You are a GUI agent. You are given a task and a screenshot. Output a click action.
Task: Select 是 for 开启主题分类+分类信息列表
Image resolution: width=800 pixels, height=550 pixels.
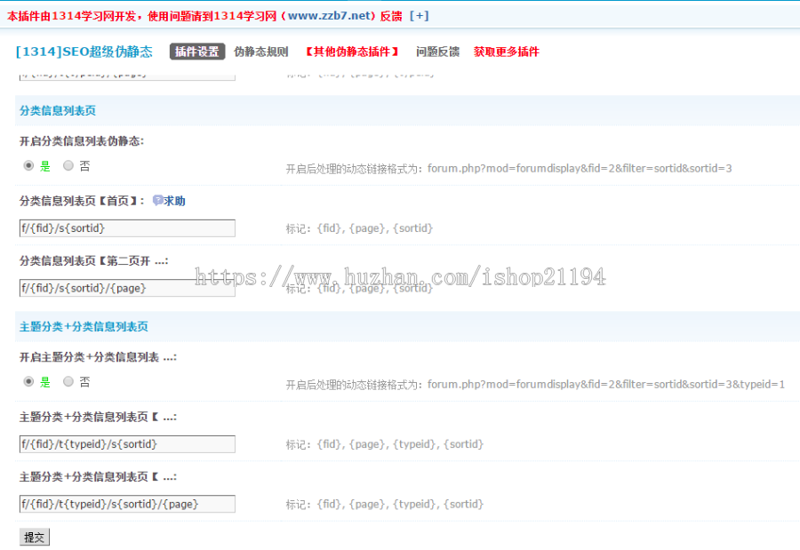click(x=30, y=381)
